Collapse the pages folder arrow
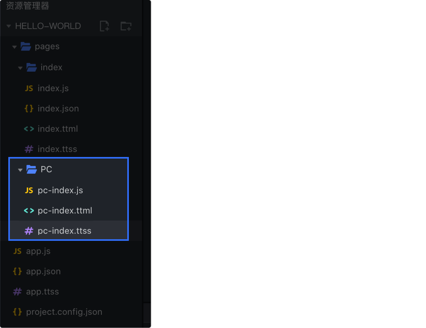 click(15, 47)
